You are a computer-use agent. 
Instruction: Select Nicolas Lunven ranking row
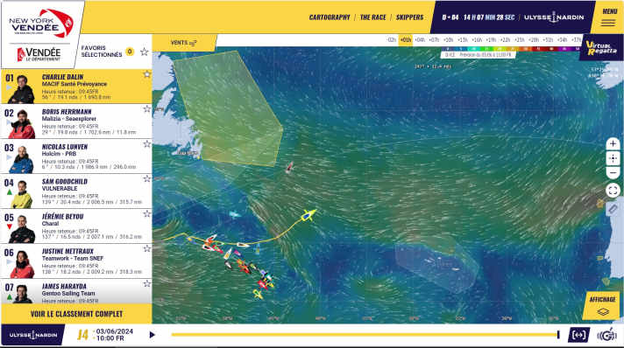[76, 157]
